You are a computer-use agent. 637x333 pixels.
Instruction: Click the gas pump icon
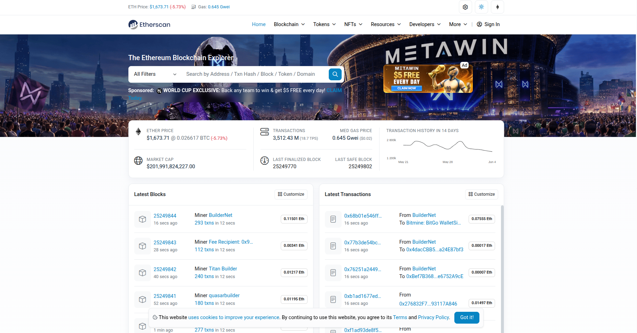click(193, 7)
